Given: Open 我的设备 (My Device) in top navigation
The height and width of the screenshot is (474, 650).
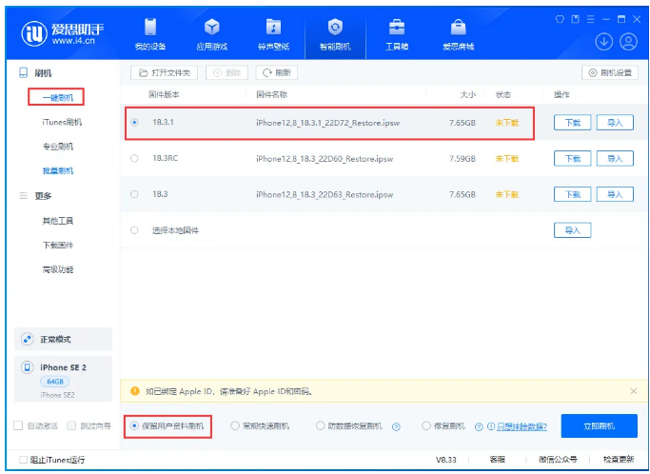Looking at the screenshot, I should [x=148, y=33].
